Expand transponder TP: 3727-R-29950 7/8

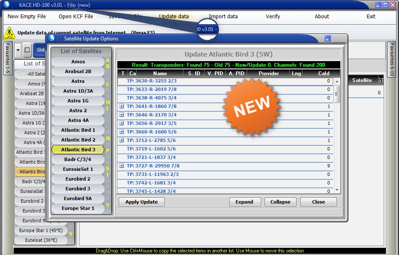(x=122, y=166)
